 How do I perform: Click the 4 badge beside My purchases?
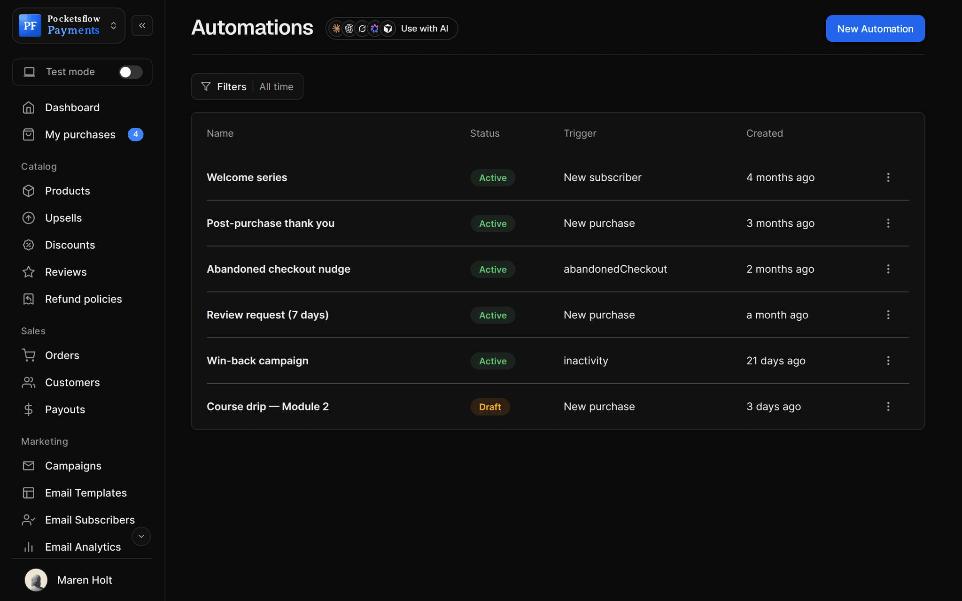pyautogui.click(x=136, y=134)
